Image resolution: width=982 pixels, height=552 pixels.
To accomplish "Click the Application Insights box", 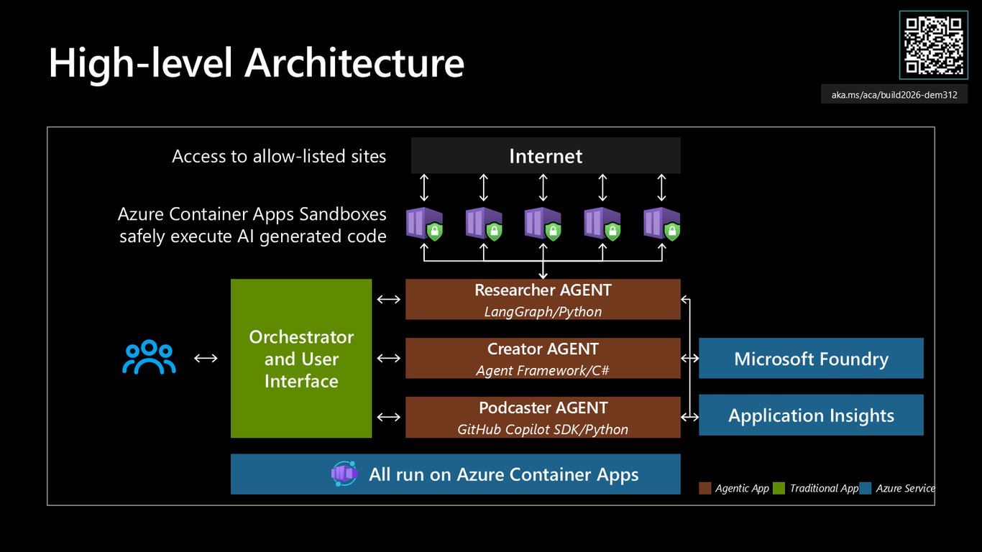I will click(811, 415).
